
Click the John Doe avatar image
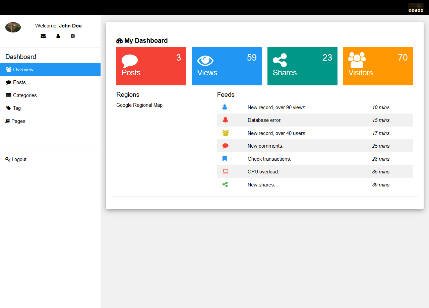[x=13, y=27]
